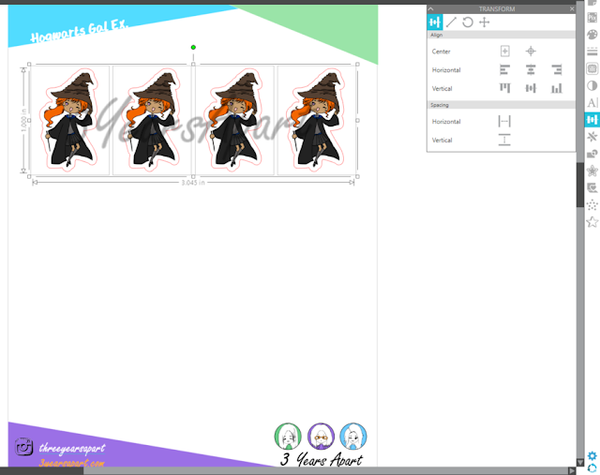600x475 pixels.
Task: Open the Replicate panel icon
Action: click(x=592, y=137)
